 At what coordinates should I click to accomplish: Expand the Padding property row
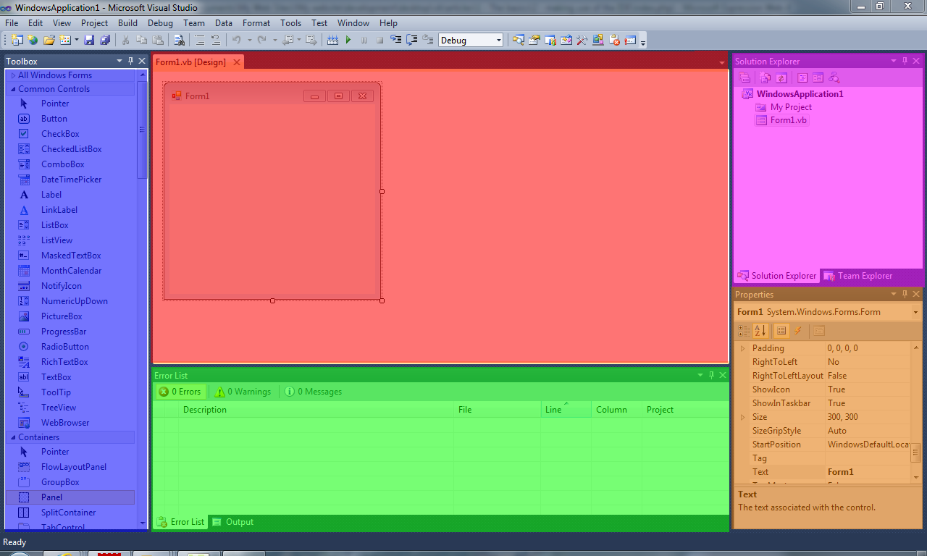pos(742,348)
